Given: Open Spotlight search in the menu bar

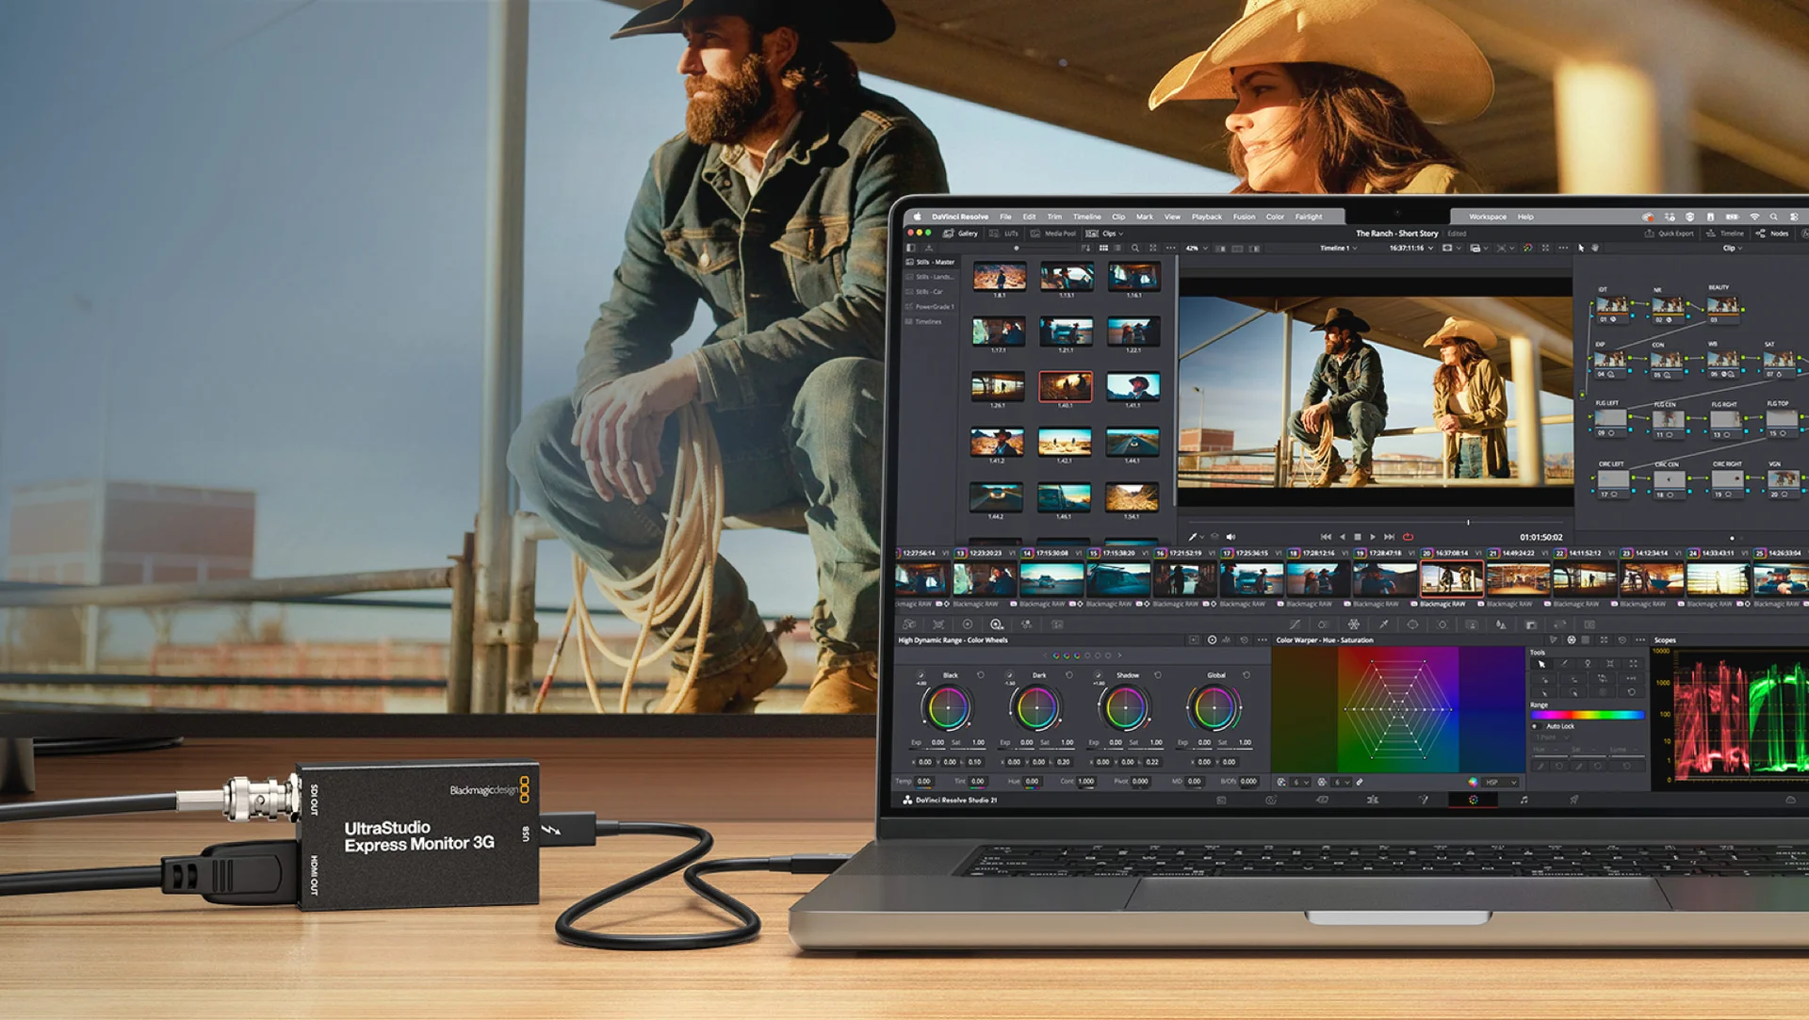Looking at the screenshot, I should (1774, 217).
